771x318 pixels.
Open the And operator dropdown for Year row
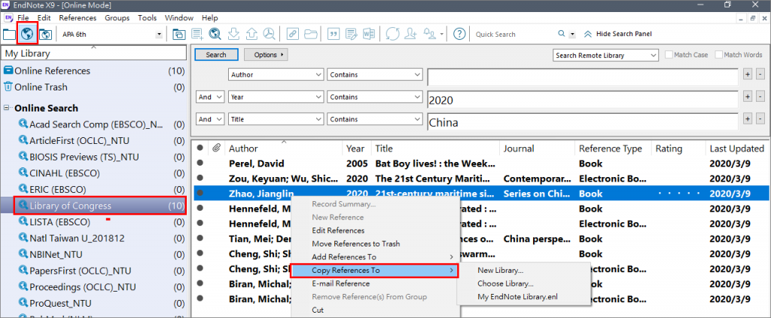point(210,97)
